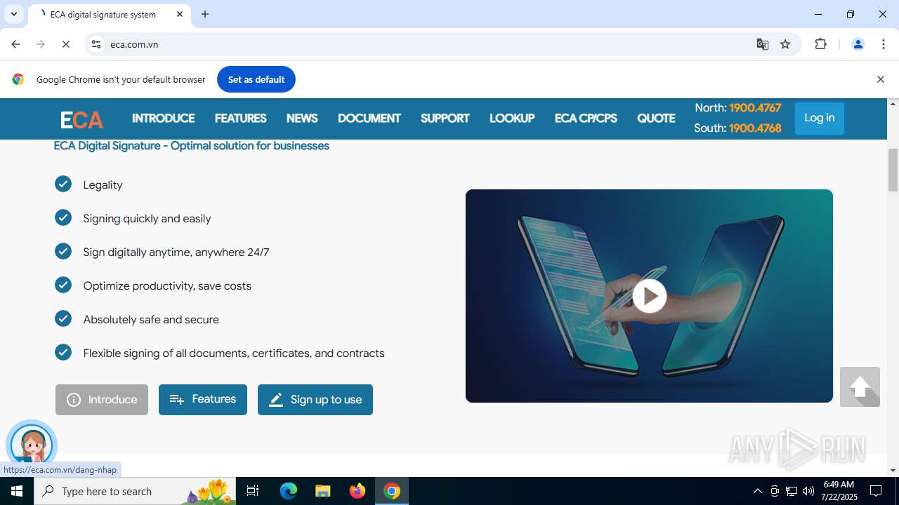The image size is (899, 505).
Task: Click the Features button with list icon
Action: 203,400
